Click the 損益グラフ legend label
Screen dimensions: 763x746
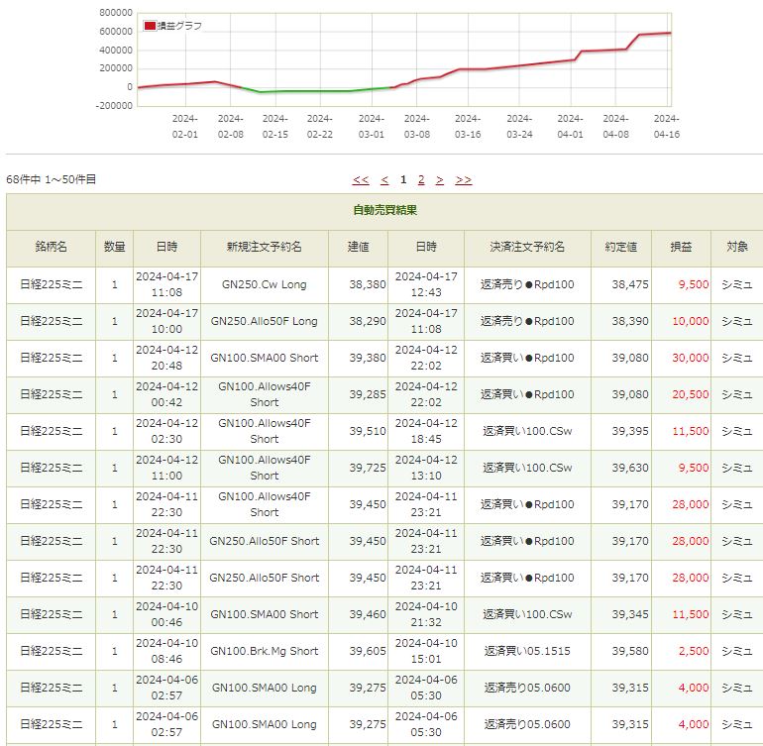[179, 26]
